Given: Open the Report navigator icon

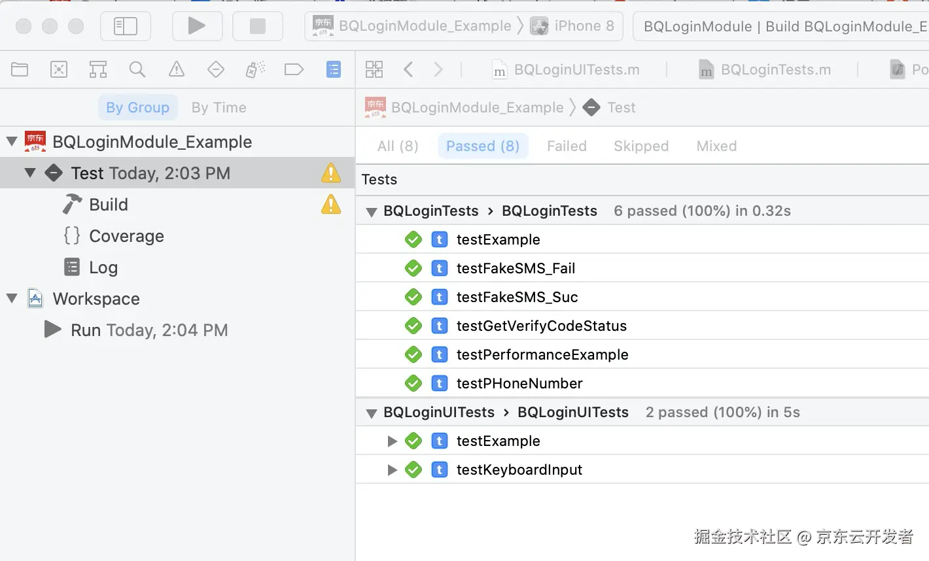Looking at the screenshot, I should click(x=334, y=69).
